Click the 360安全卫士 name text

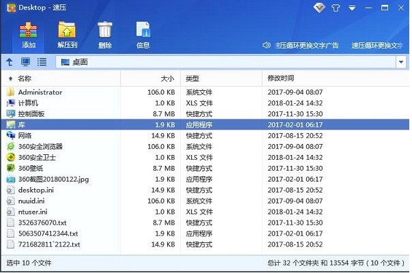pos(37,157)
